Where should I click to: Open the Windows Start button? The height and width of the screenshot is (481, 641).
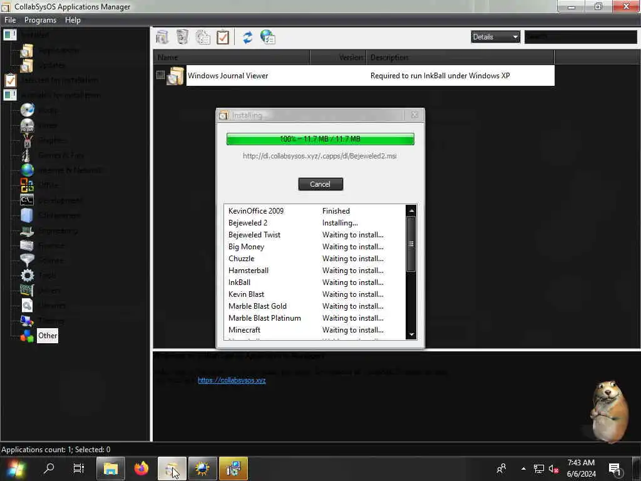pos(16,468)
